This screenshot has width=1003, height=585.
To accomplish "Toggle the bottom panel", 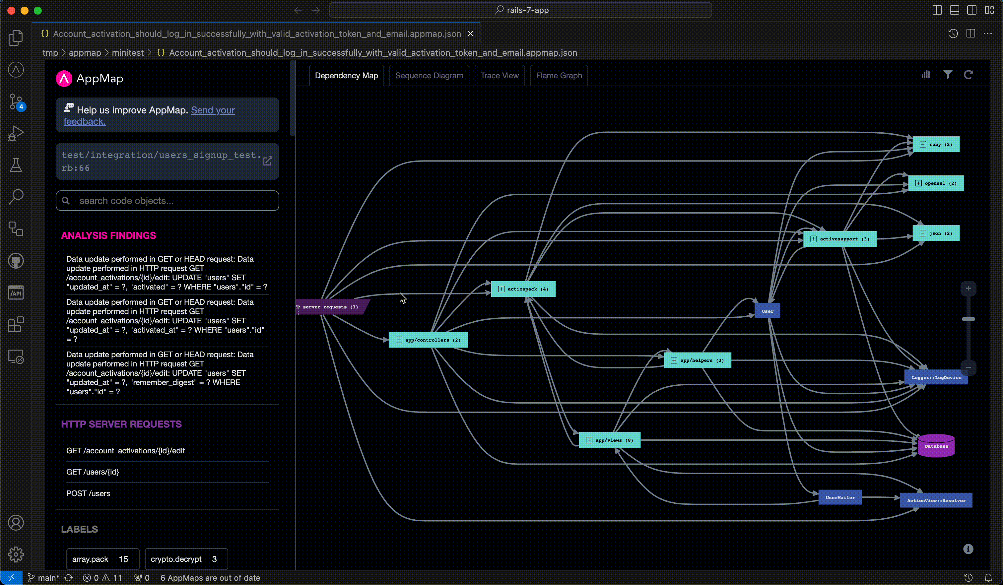I will click(955, 10).
